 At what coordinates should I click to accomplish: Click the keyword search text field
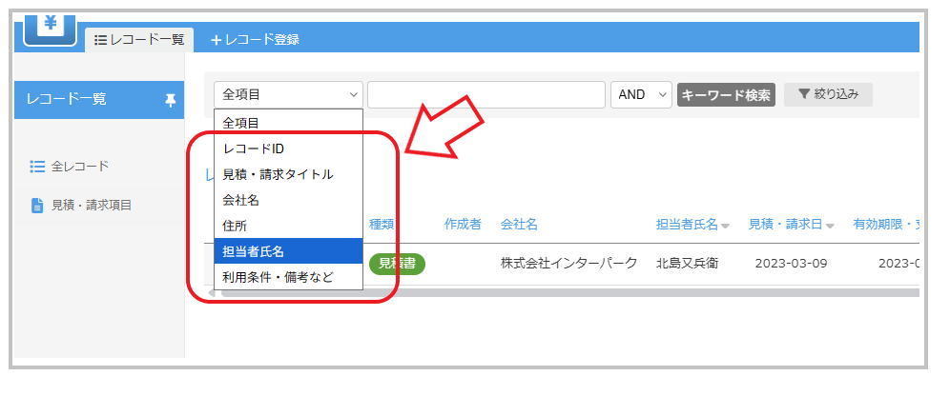click(486, 94)
